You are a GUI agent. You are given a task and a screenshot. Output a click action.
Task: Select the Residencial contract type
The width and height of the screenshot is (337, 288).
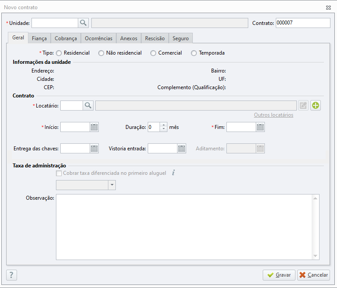coord(59,53)
